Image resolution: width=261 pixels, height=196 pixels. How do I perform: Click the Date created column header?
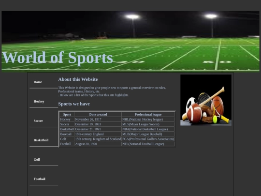pos(98,115)
